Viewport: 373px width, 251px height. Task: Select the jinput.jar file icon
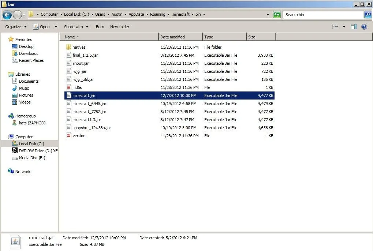pos(69,63)
